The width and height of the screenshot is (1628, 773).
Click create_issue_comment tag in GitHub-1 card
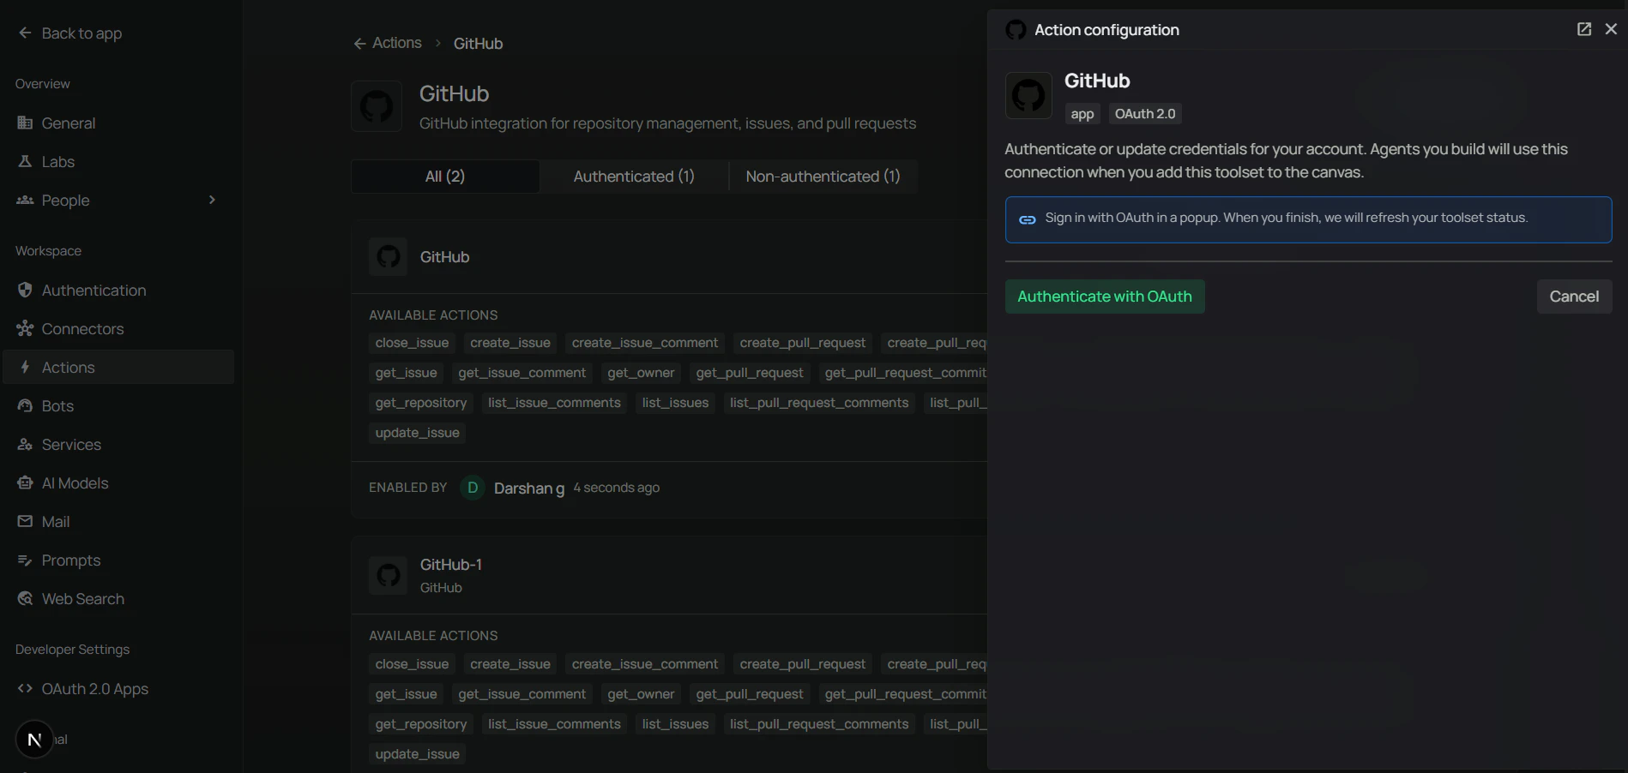pos(644,664)
